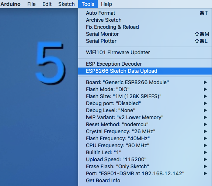This screenshot has width=212, height=186.
Task: Expand the Debug Level submenu arrow
Action: point(205,110)
